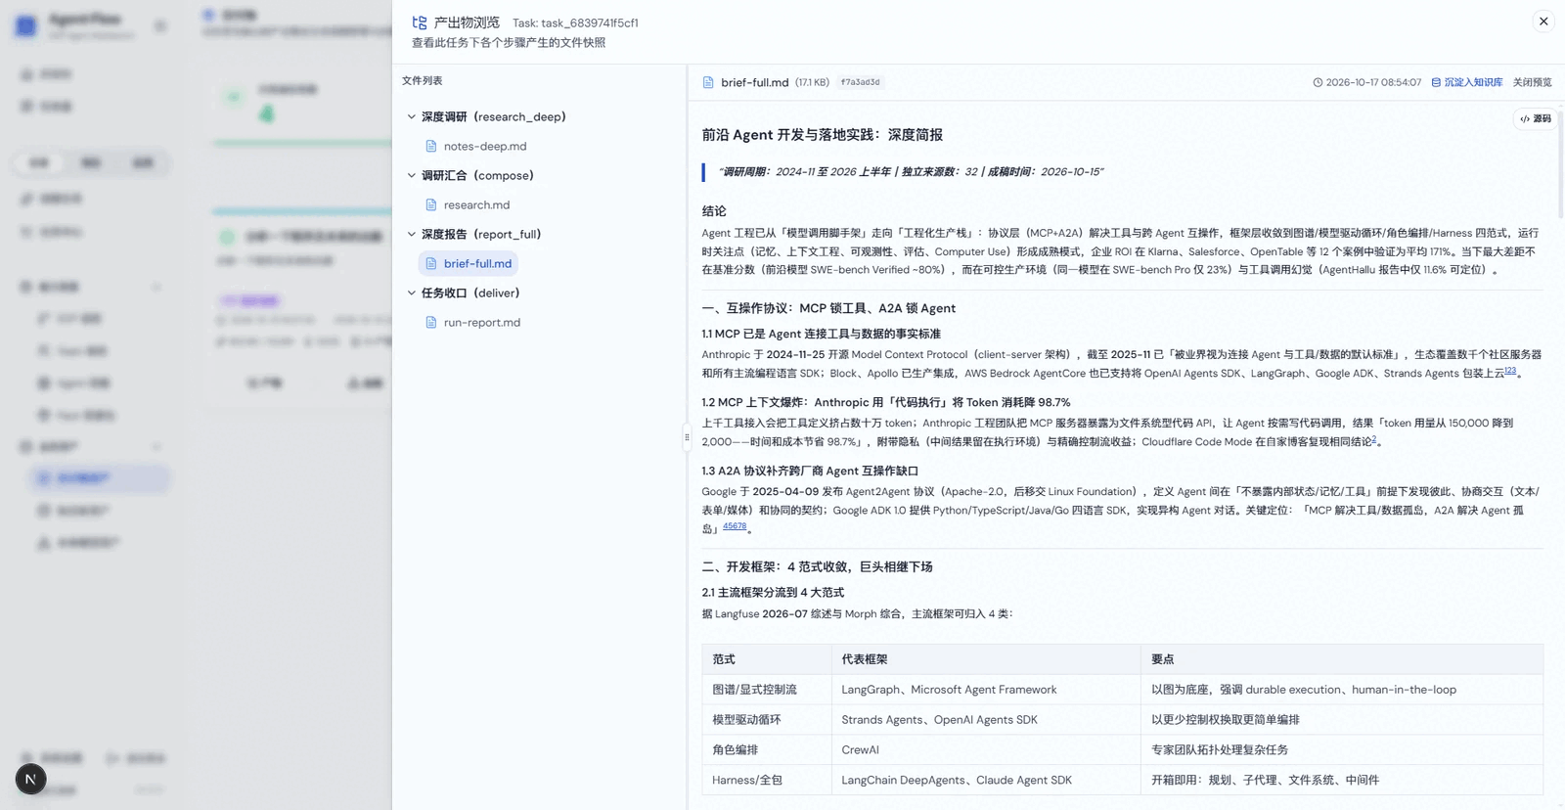Viewport: 1565px width, 810px height.
Task: Collapse the 深度报告 (report_full) folder
Action: tap(412, 234)
